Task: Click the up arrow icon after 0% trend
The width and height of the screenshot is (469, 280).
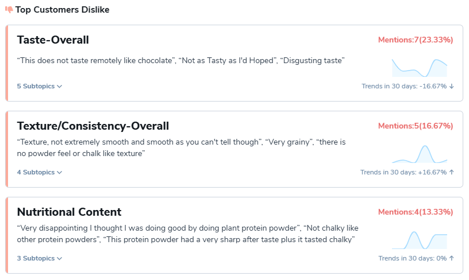Action: [452, 258]
